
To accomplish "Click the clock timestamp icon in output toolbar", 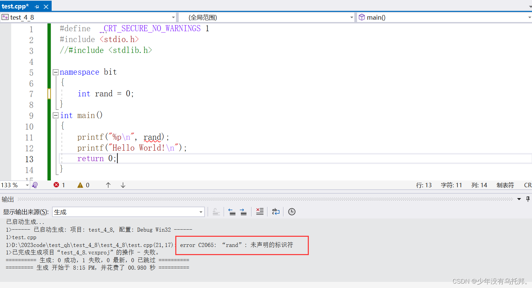I will pos(292,212).
